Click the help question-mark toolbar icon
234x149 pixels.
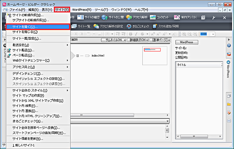(x=203, y=18)
